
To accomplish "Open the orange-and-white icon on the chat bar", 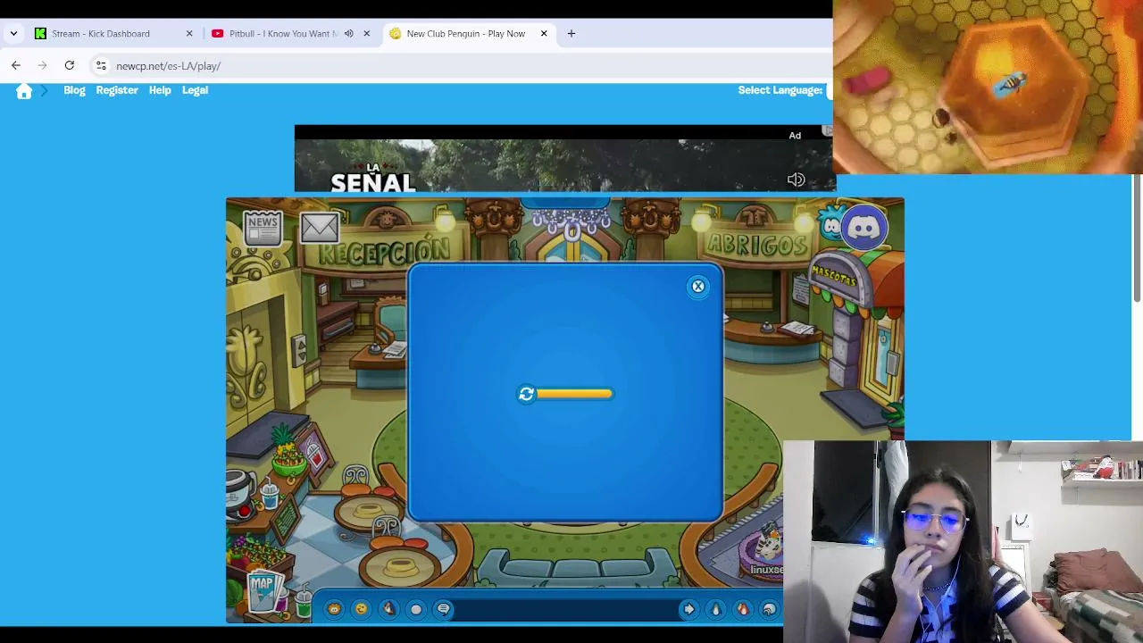I will coord(742,609).
